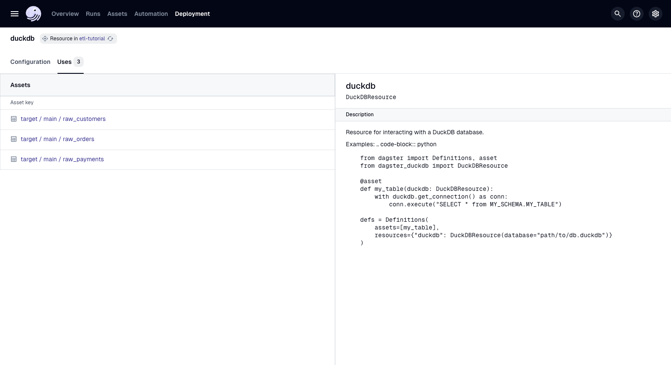Click the table icon for raw_payments
This screenshot has height=365, width=671.
tap(14, 160)
